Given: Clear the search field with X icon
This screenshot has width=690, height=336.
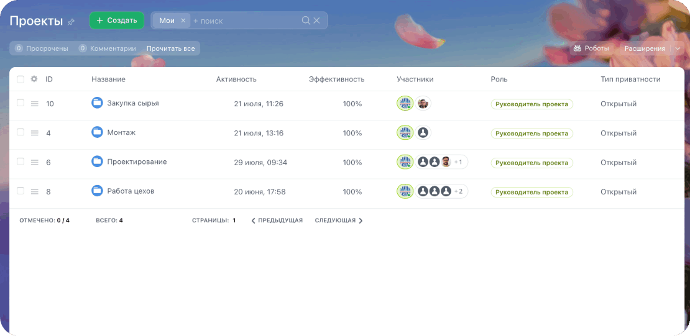Looking at the screenshot, I should coord(316,20).
